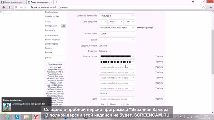Image resolution: width=214 pixels, height=120 pixels.
Task: Click the Приложения notifications counter badge
Action: click(63, 26)
